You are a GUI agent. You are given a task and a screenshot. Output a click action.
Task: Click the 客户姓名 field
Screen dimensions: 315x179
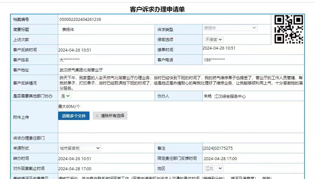coord(106,60)
